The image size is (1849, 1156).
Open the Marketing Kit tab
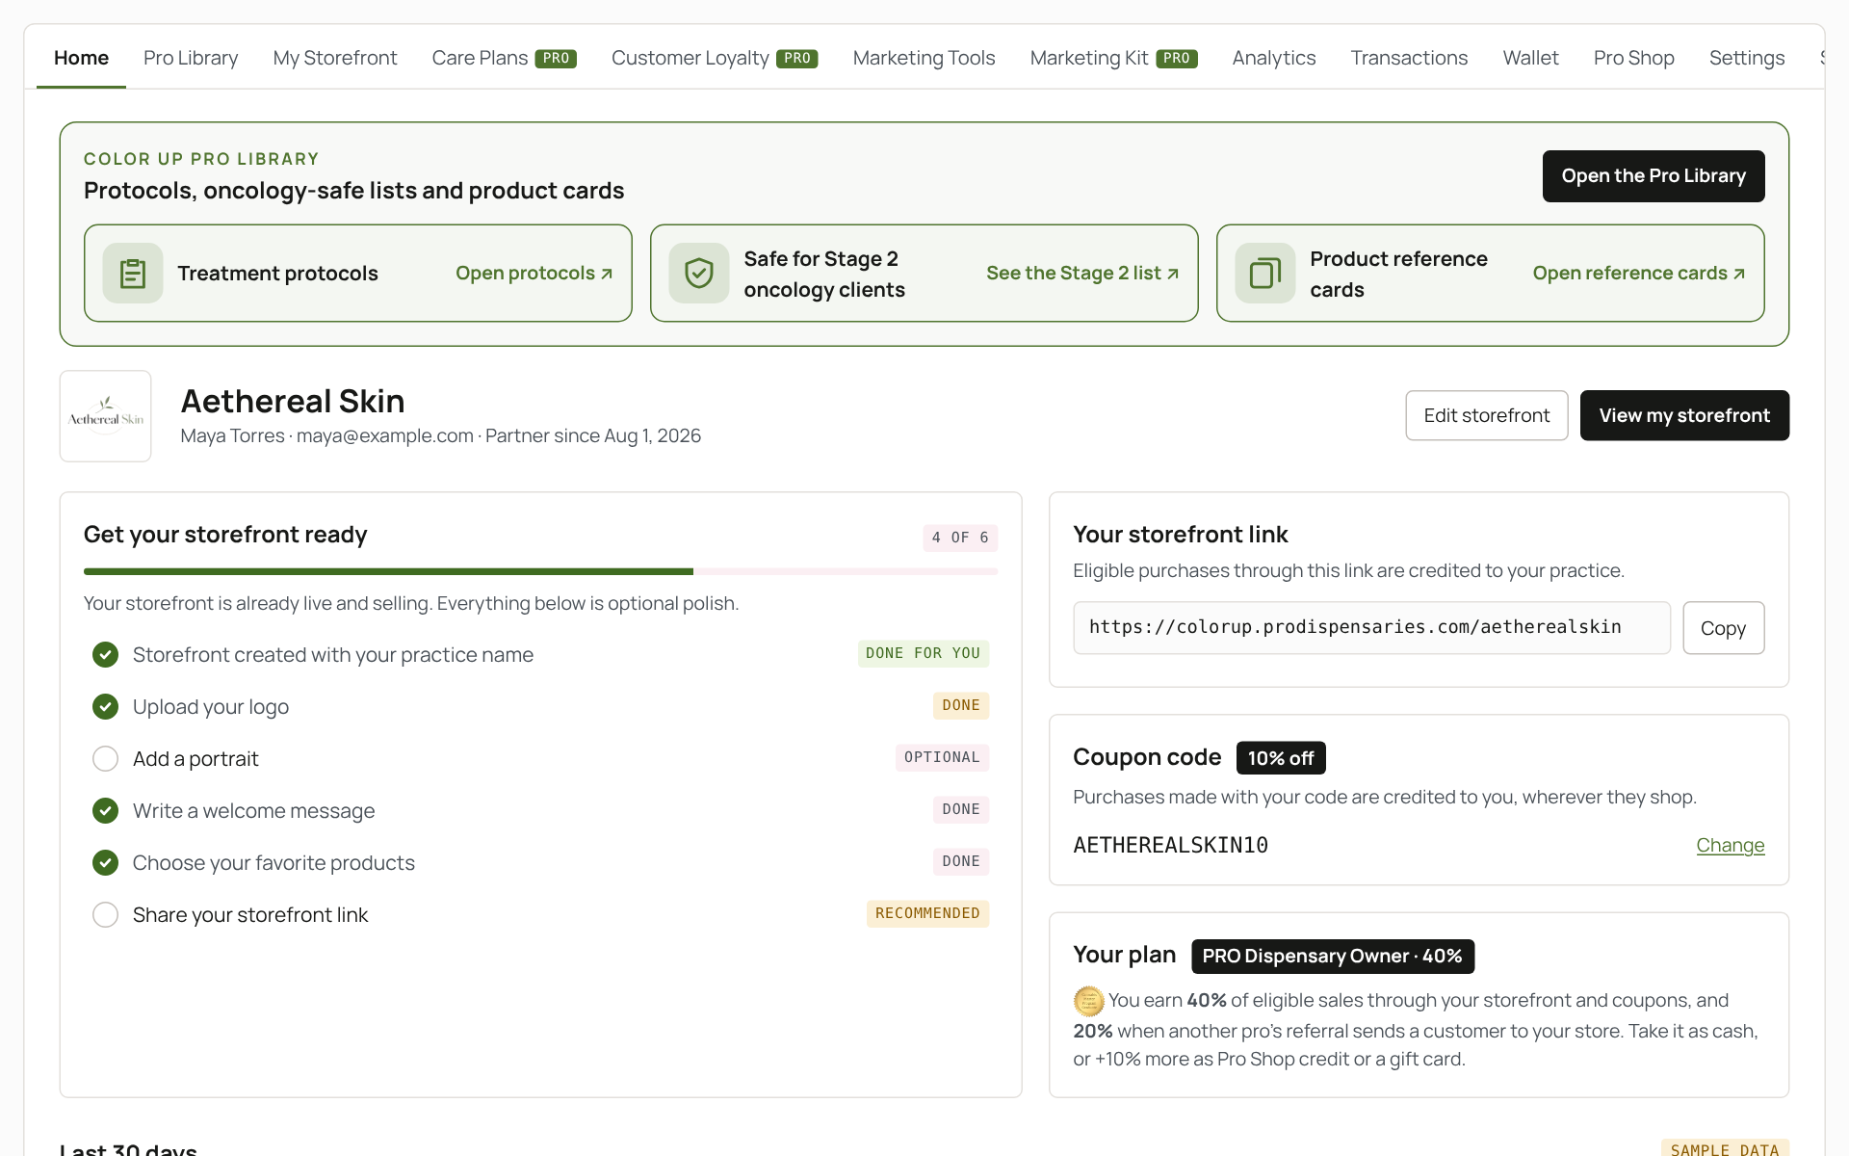coord(1113,58)
